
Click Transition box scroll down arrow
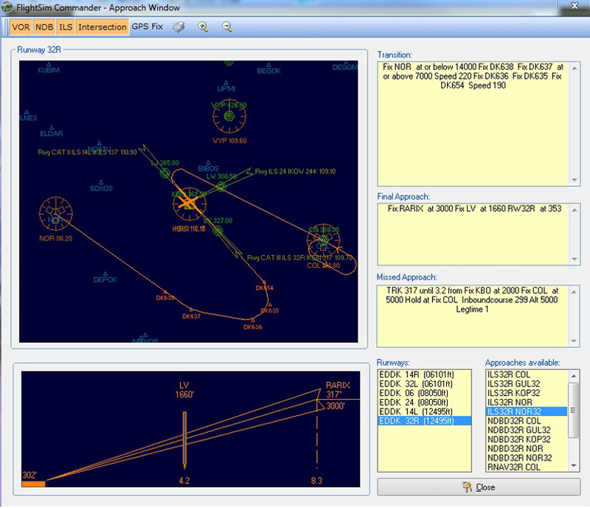coord(575,180)
